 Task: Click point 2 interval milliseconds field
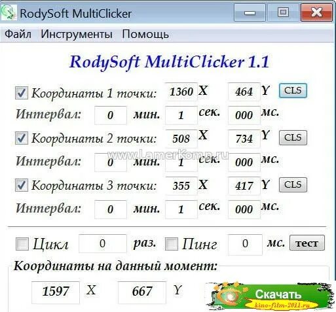pyautogui.click(x=244, y=162)
